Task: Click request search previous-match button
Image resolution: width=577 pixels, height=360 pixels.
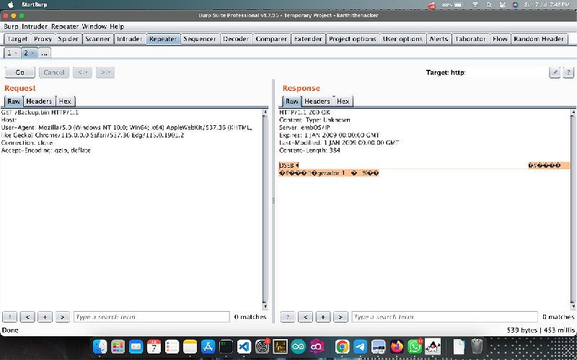Action: [27, 317]
